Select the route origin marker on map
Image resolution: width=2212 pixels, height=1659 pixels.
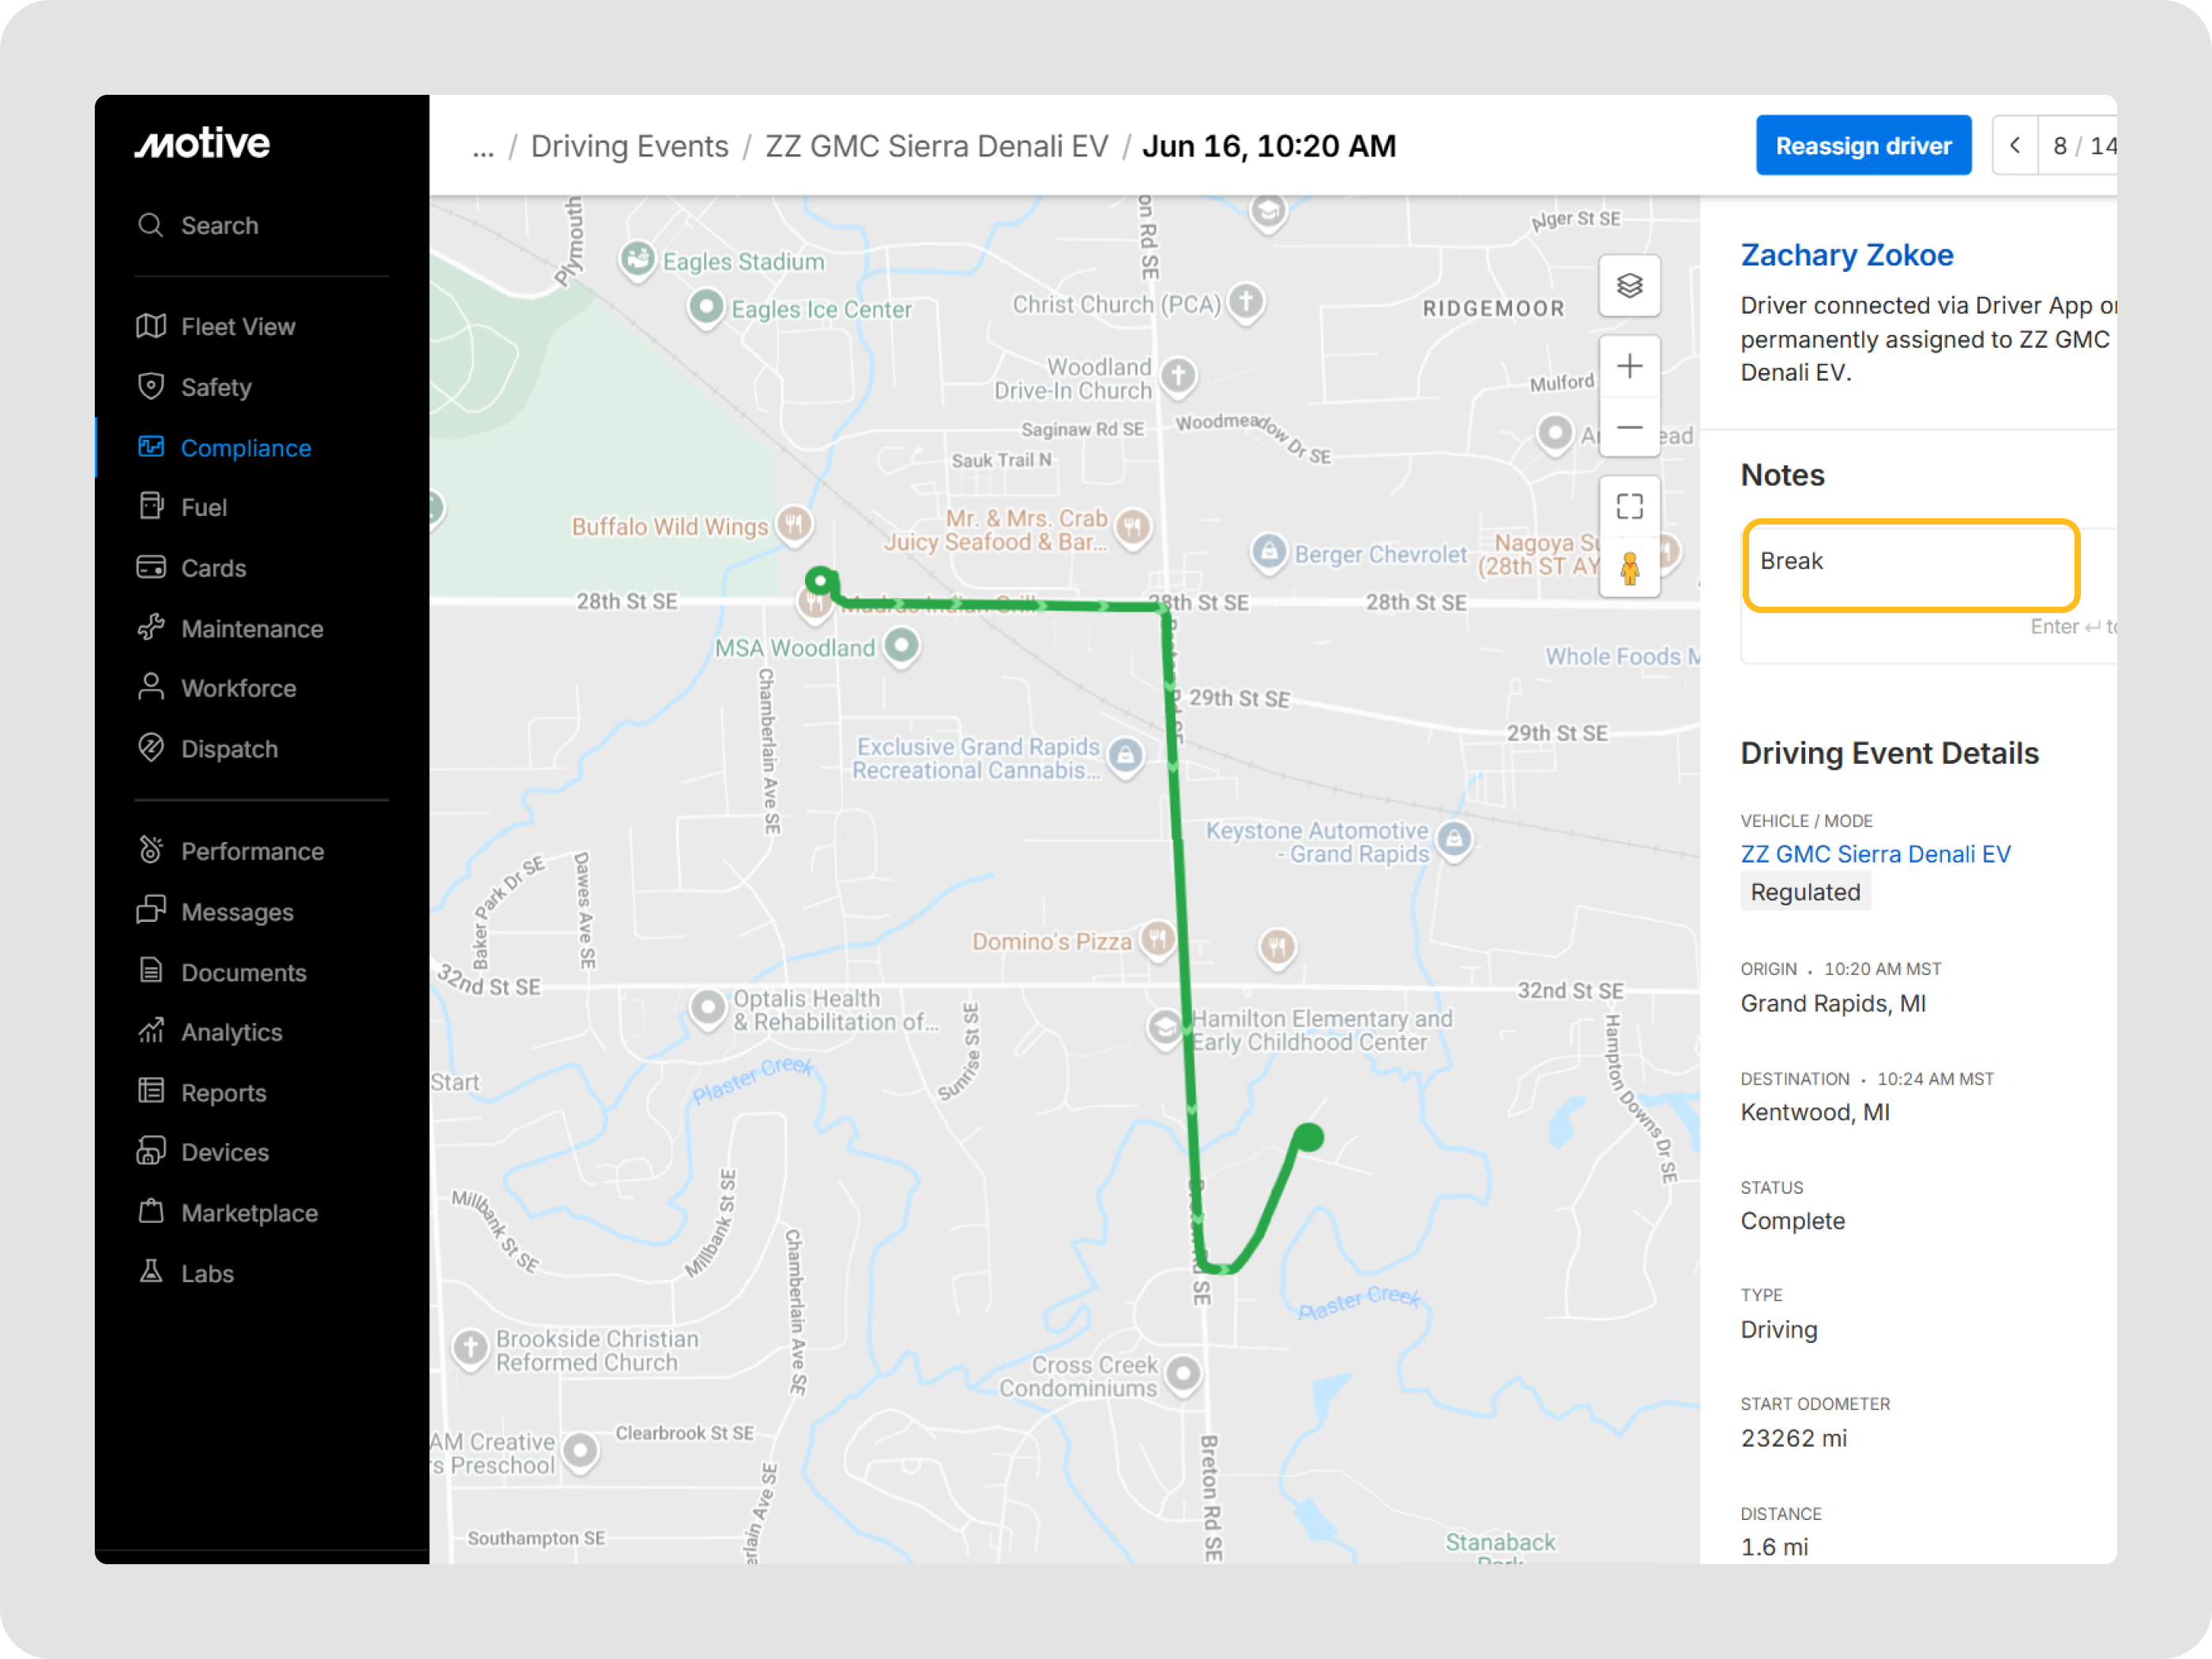coord(821,580)
